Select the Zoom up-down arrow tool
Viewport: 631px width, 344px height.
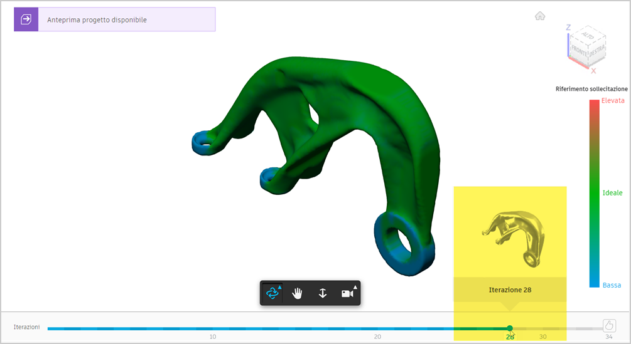pos(322,293)
